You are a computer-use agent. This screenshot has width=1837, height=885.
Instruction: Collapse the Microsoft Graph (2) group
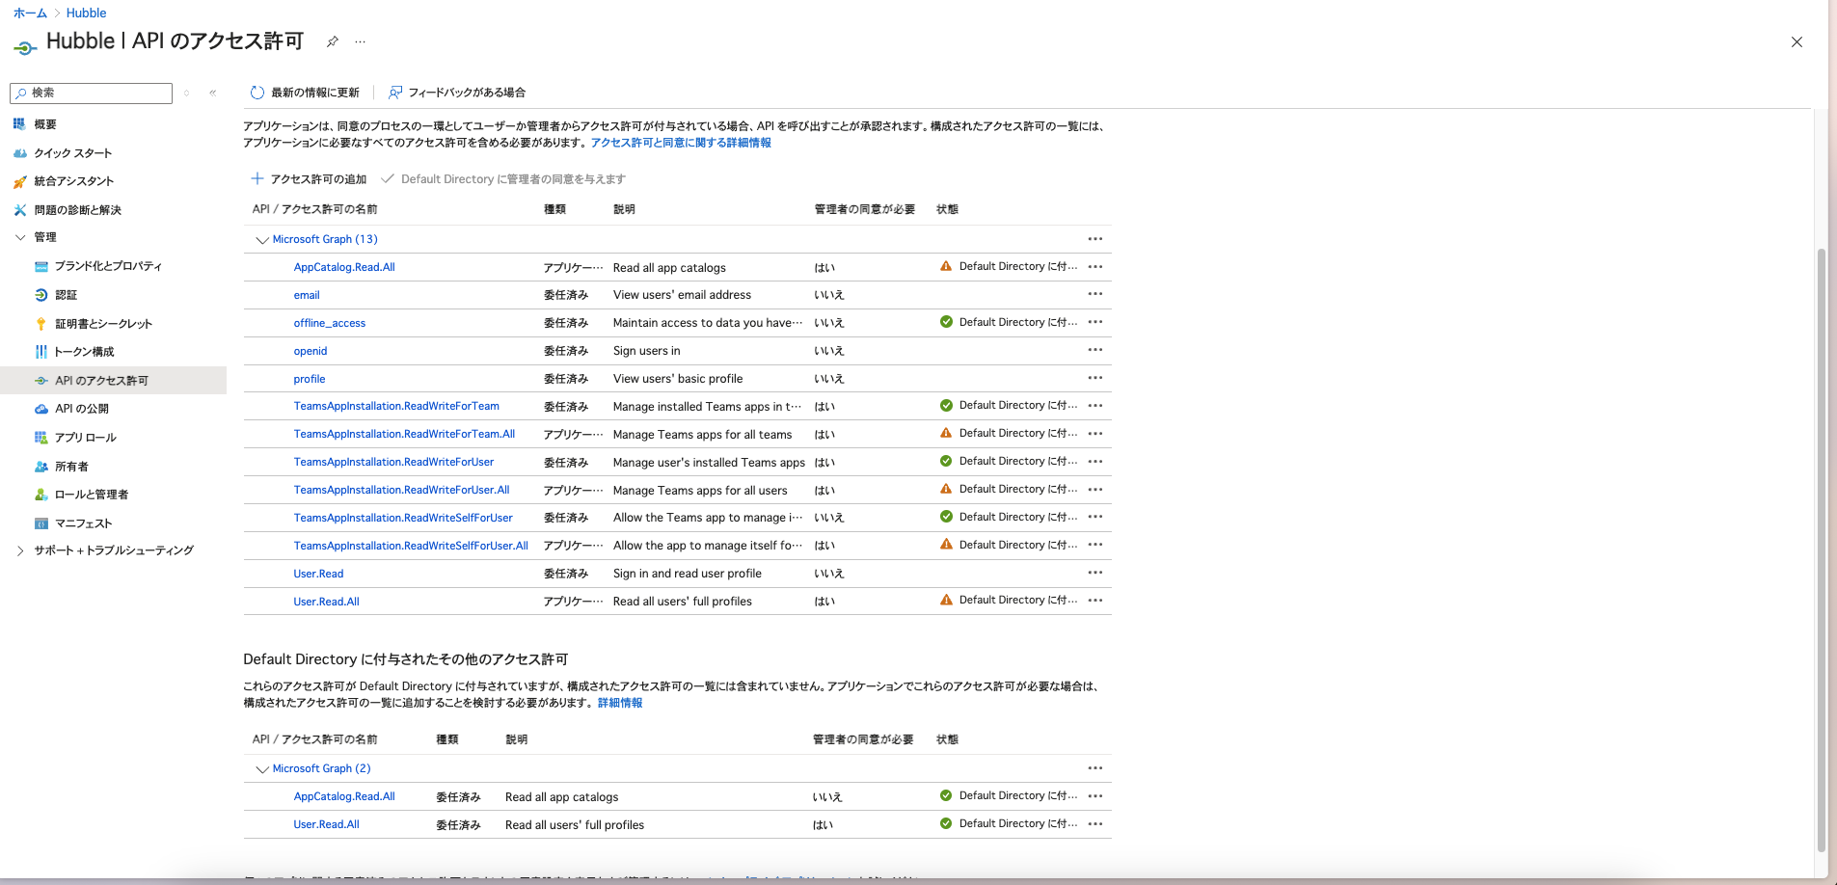[x=261, y=768]
